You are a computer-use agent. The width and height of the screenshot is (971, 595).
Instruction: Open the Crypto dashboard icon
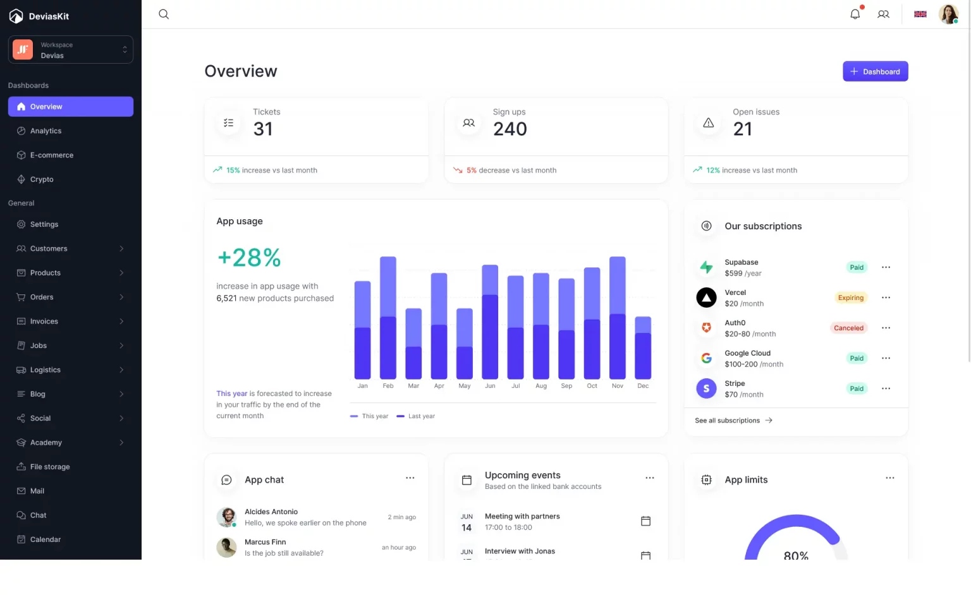click(x=21, y=179)
